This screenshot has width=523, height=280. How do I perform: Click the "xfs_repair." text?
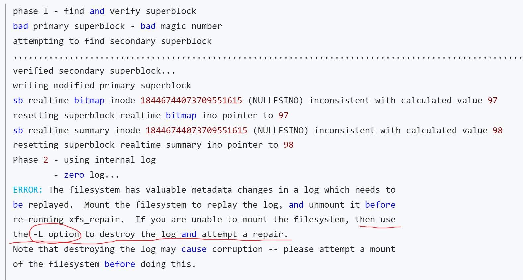[97, 220]
